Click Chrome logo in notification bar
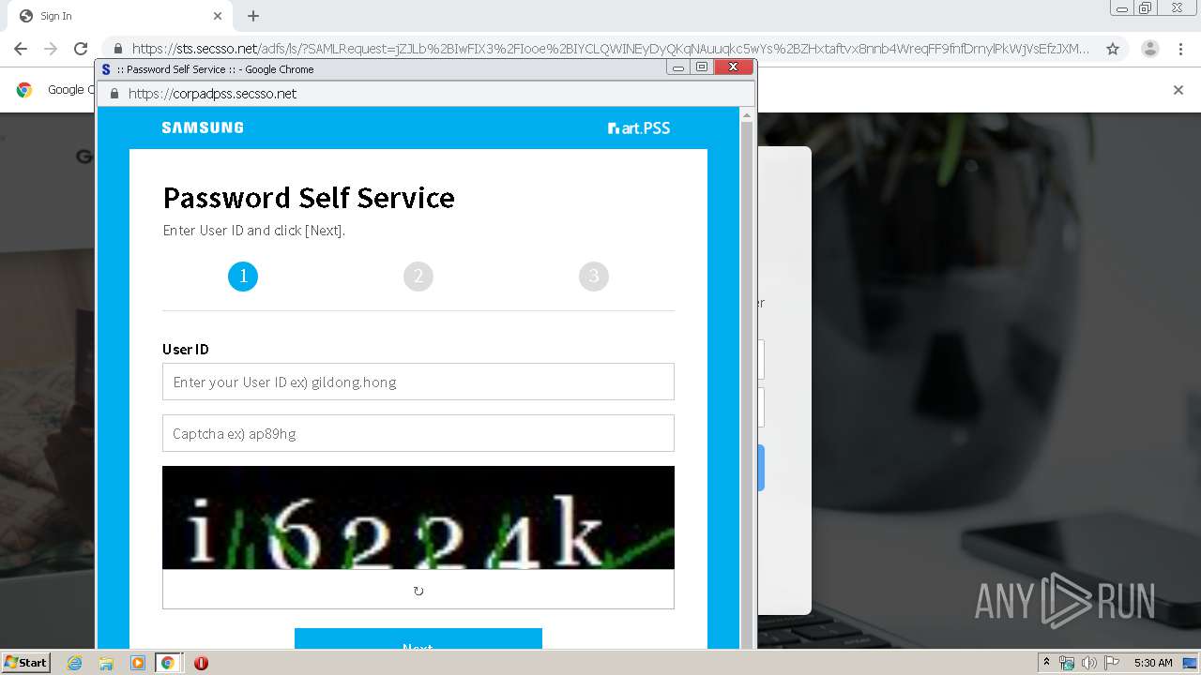Image resolution: width=1201 pixels, height=675 pixels. pos(24,90)
